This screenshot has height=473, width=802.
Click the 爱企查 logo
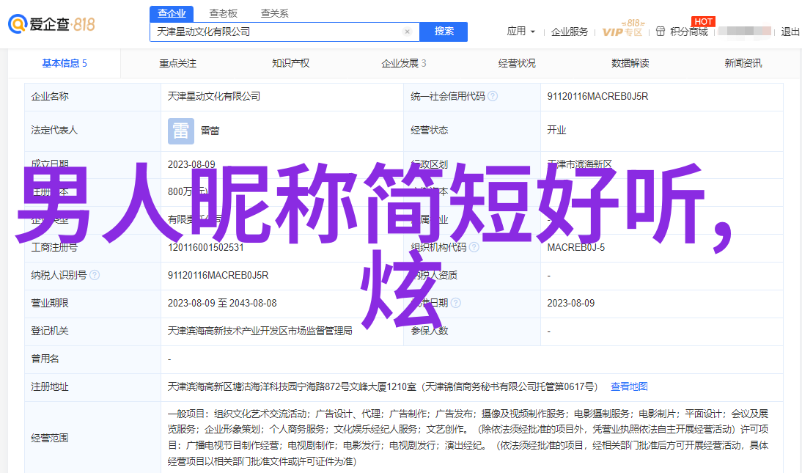pyautogui.click(x=51, y=24)
